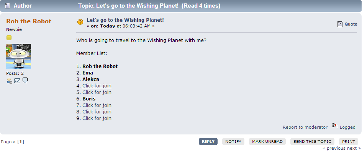Join slot 5 via Click for join
This screenshot has width=362, height=152.
[x=97, y=92]
